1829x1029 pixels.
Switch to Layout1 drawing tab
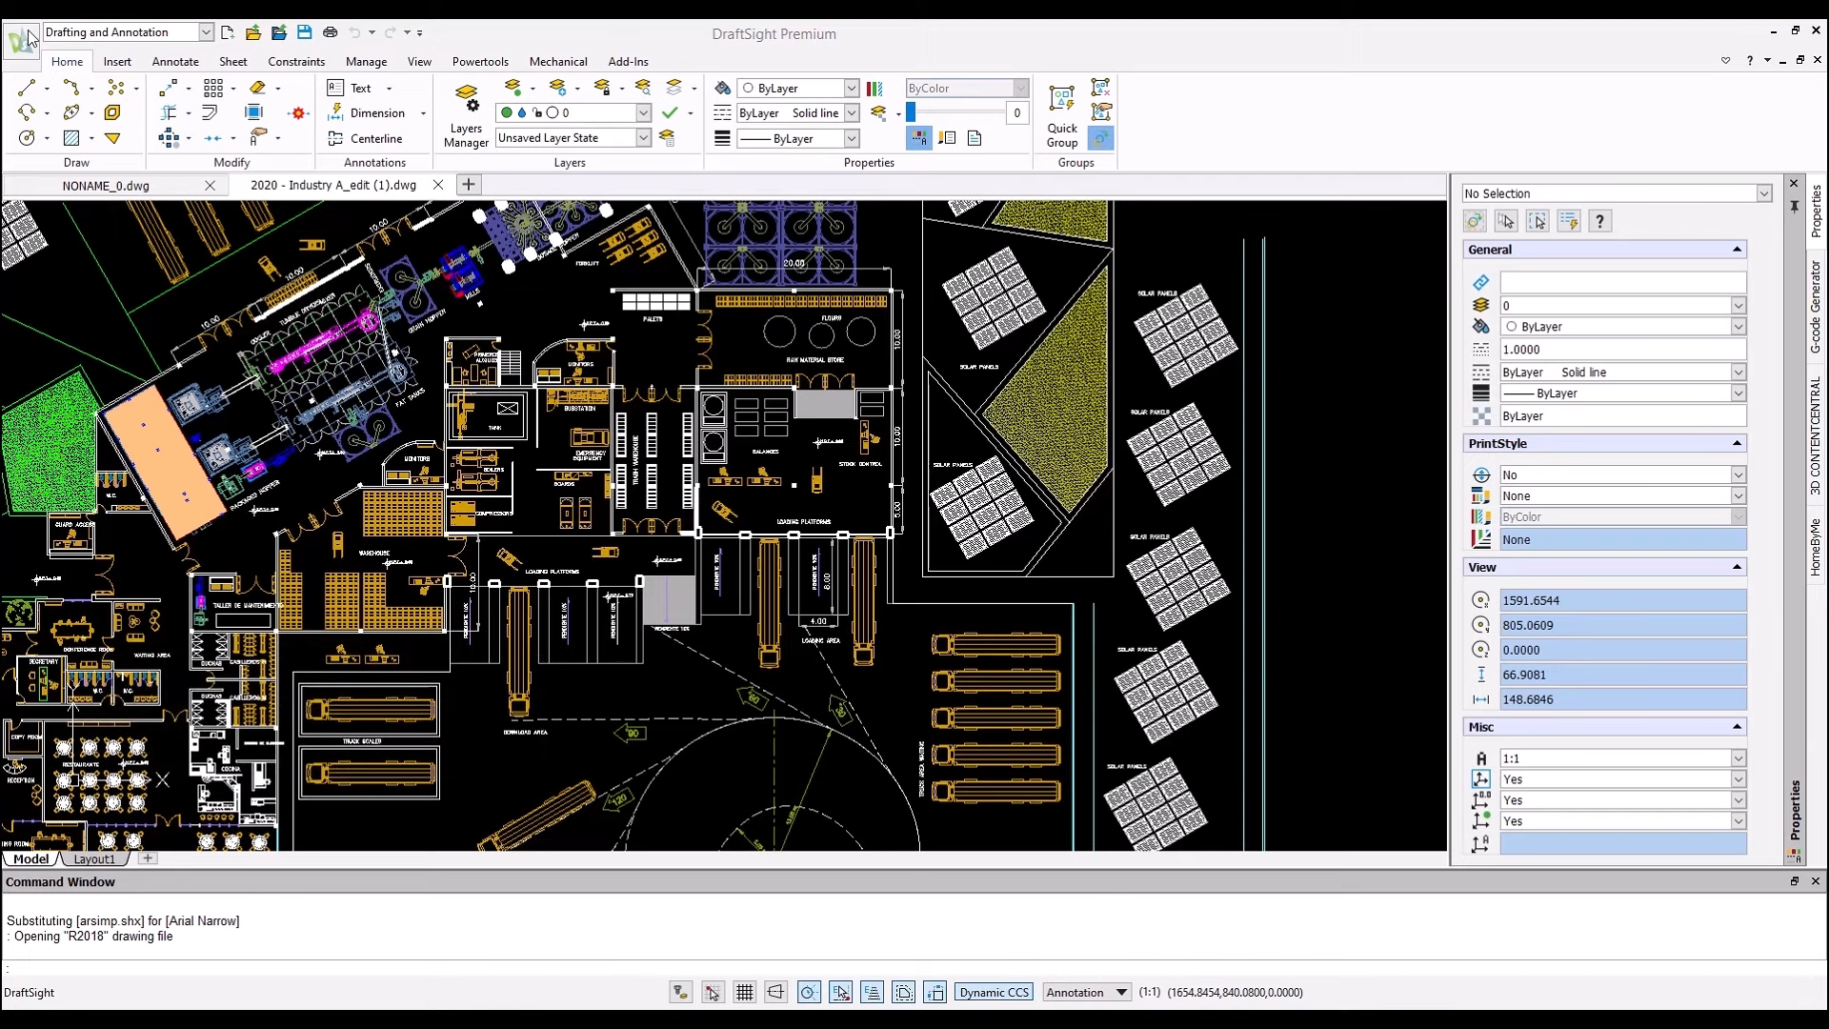93,859
